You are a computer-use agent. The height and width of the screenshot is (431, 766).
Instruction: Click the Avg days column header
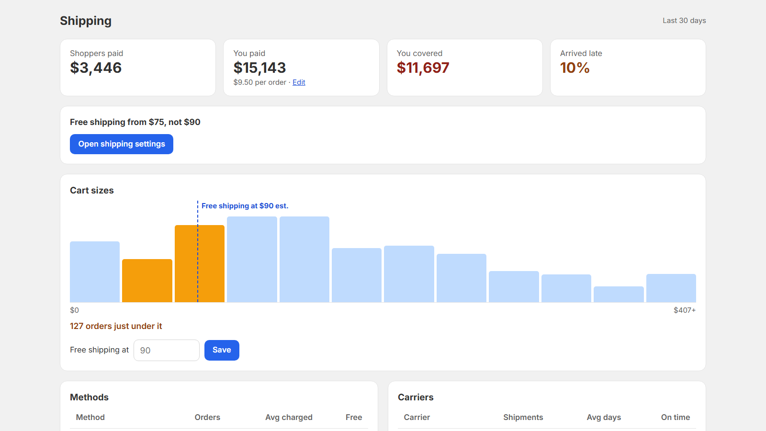tap(604, 417)
